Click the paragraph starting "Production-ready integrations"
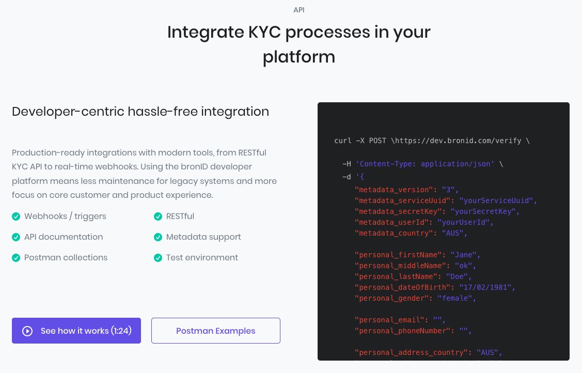This screenshot has width=582, height=373. tap(145, 174)
